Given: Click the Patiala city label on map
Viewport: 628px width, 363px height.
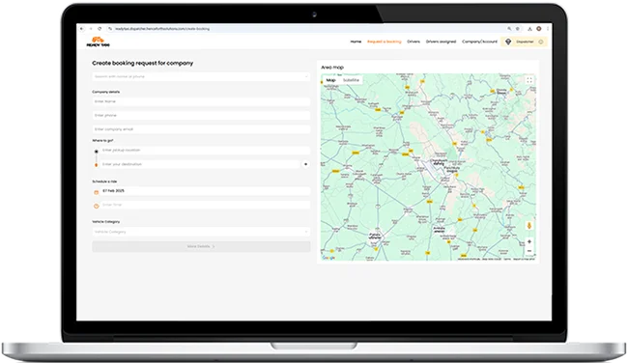Looking at the screenshot, I should click(375, 236).
